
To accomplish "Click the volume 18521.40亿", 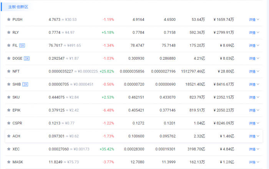I will (195, 84).
